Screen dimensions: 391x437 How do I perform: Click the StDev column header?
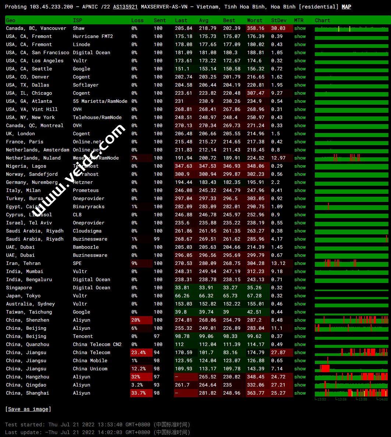click(278, 20)
